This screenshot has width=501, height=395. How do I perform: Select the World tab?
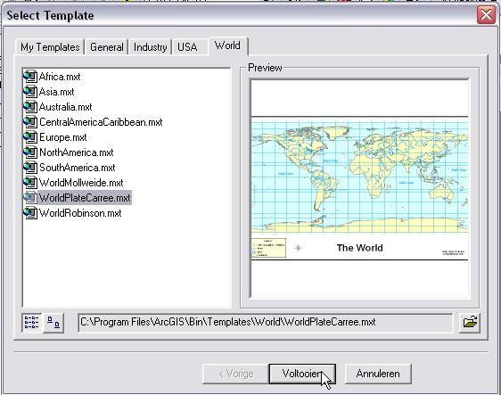pyautogui.click(x=227, y=45)
